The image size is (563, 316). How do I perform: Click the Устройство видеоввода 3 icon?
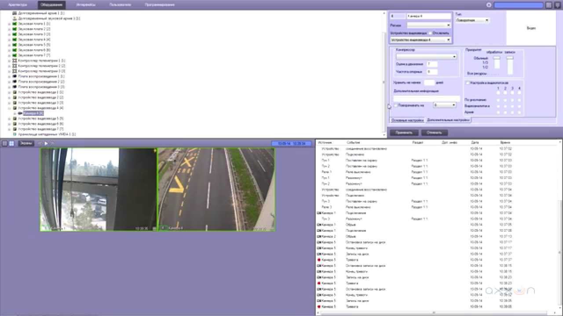pyautogui.click(x=15, y=103)
